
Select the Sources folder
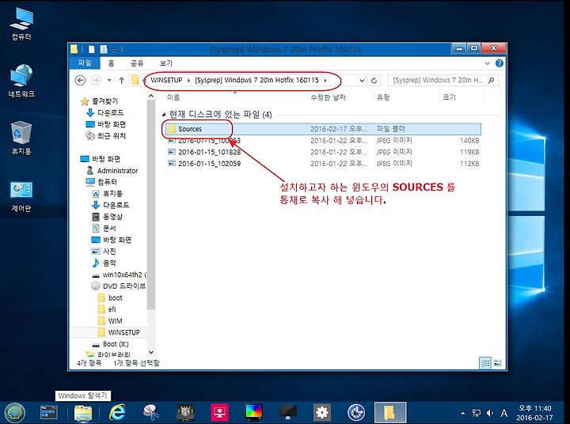(323, 129)
